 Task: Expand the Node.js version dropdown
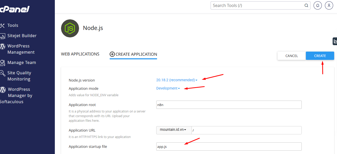(x=177, y=80)
